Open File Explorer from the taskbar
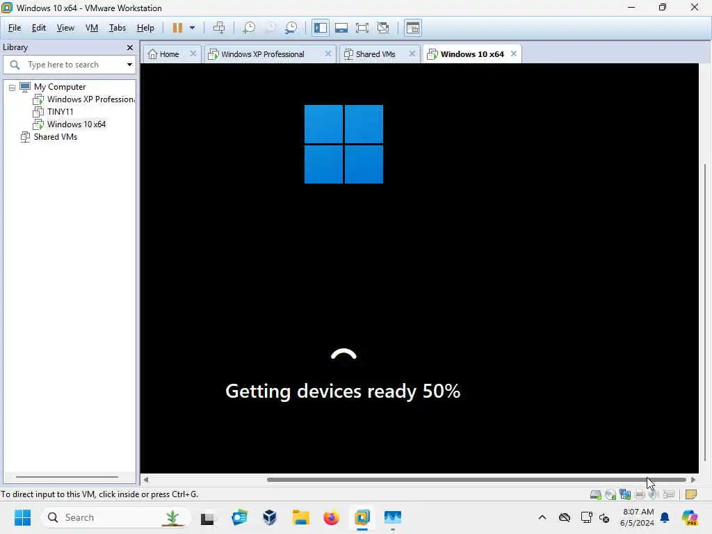This screenshot has height=534, width=712. coord(300,517)
